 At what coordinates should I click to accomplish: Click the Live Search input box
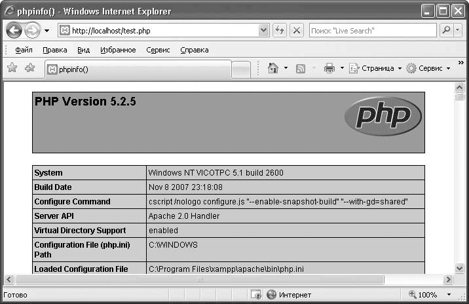tap(373, 31)
